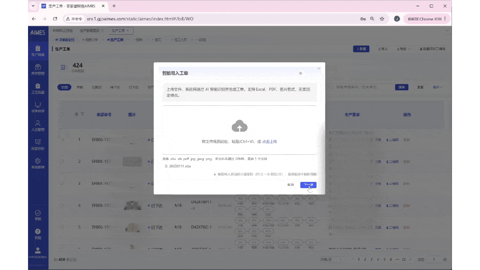Select the checkbox for row 1
Image resolution: width=480 pixels, height=270 pixels.
[x=61, y=140]
